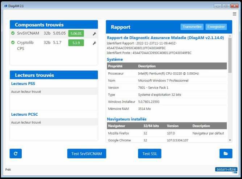Viewport: 242px width, 179px height.
Task: Click the Enregistrer button
Action: point(216,27)
